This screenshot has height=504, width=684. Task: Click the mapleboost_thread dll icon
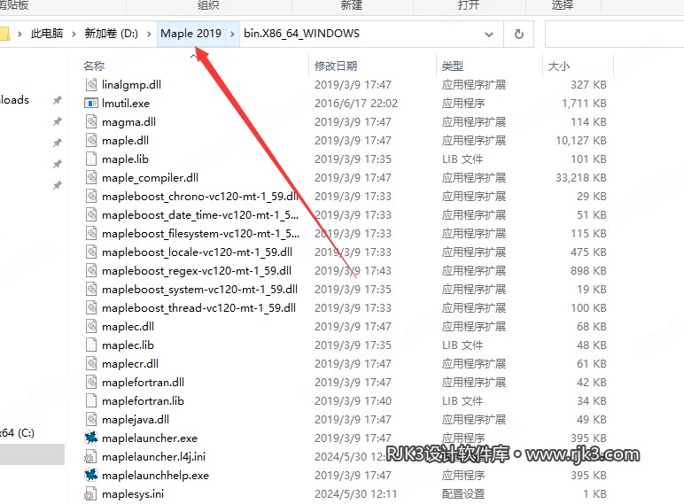point(90,308)
